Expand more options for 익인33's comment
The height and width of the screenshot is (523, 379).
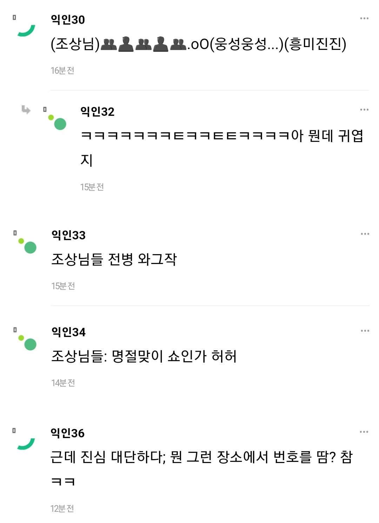pos(365,234)
